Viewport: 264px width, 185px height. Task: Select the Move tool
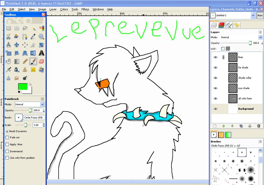[x=16, y=45]
